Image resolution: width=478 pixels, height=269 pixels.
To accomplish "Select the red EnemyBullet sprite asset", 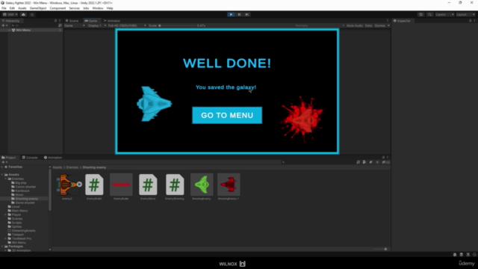I will pos(121,185).
